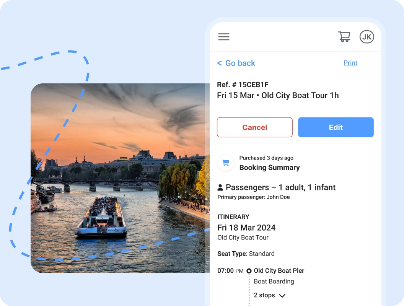This screenshot has width=404, height=306.
Task: Click the back chevron beside Go back
Action: [x=220, y=63]
